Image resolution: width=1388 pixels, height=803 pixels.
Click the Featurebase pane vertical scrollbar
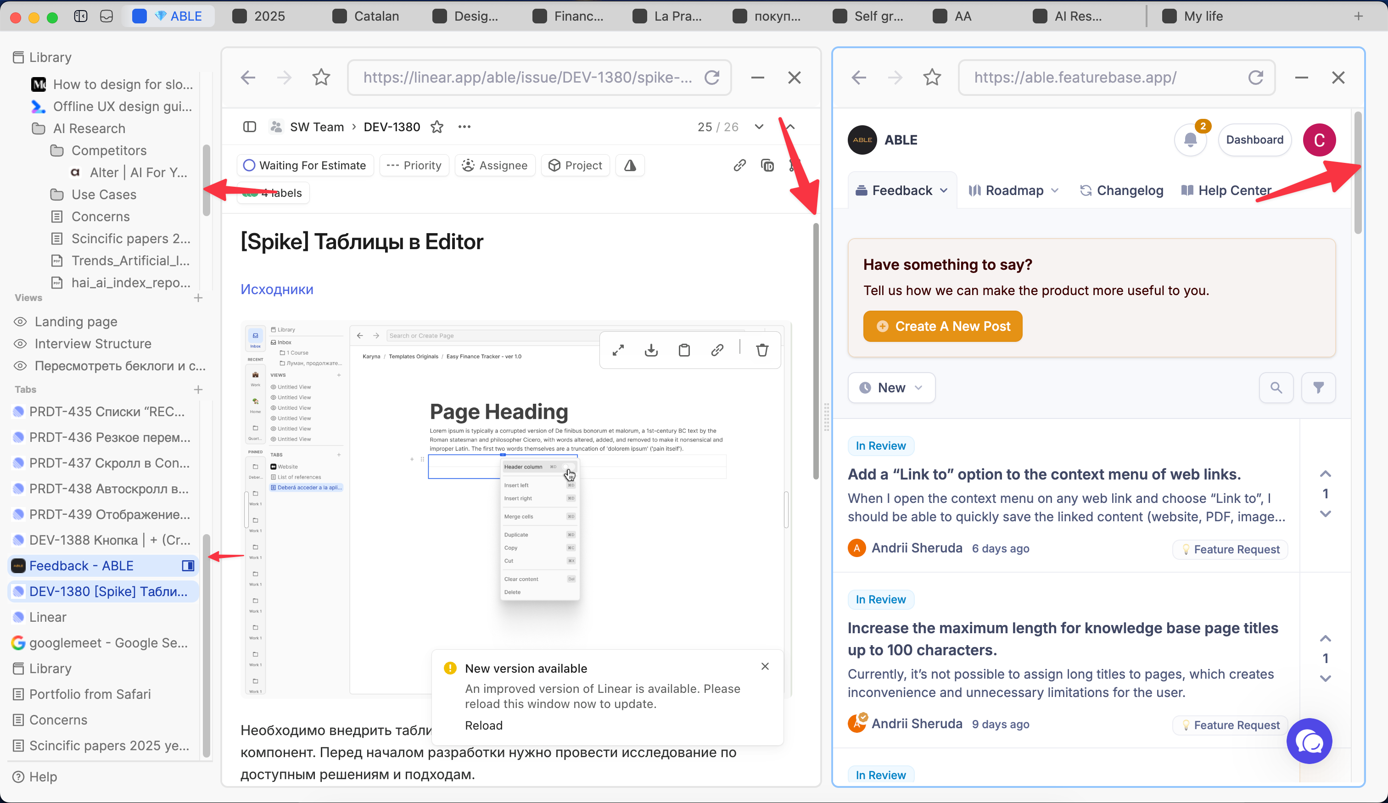pos(1358,173)
